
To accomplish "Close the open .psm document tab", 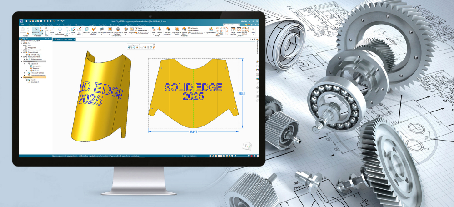I will coord(75,40).
